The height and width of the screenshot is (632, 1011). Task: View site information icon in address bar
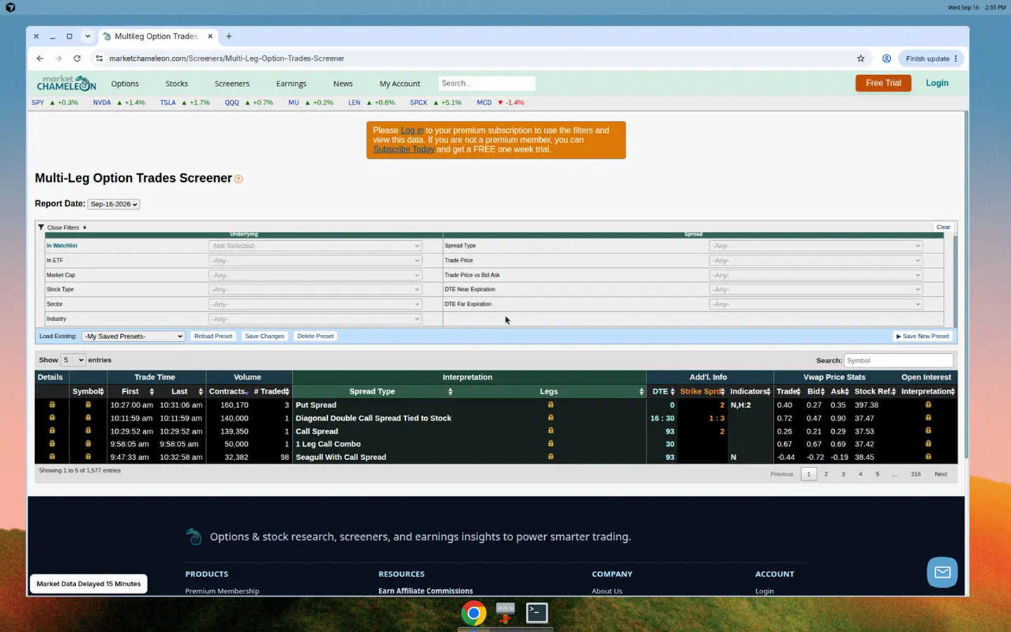click(x=99, y=58)
